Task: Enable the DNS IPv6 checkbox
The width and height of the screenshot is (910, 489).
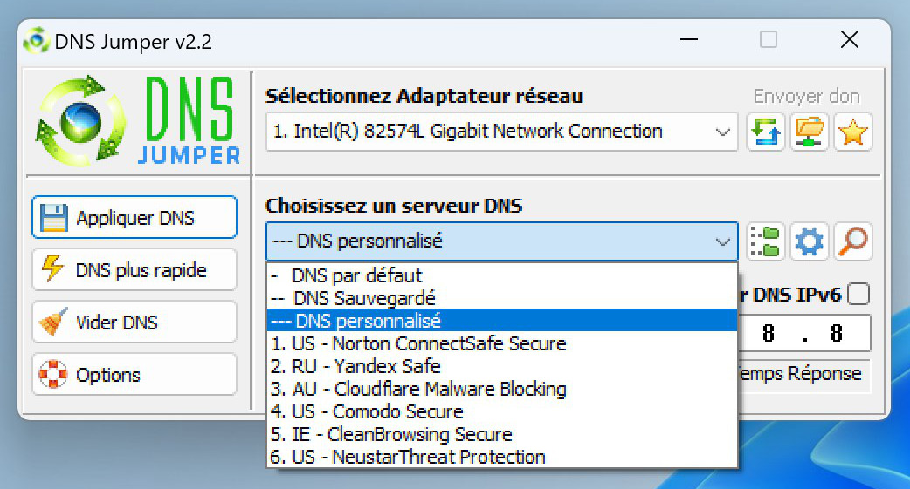Action: point(858,295)
